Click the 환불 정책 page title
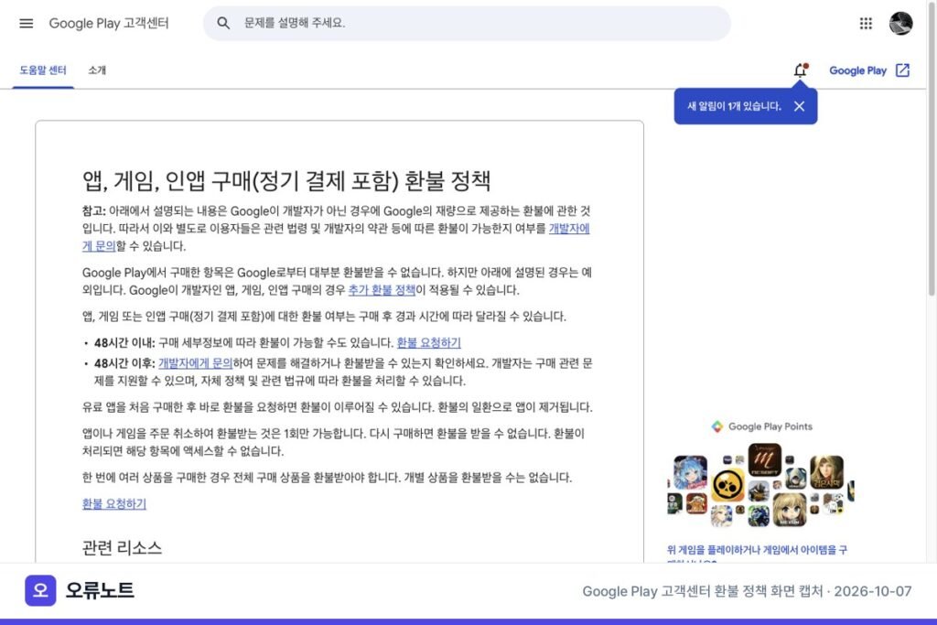This screenshot has width=937, height=625. (286, 181)
